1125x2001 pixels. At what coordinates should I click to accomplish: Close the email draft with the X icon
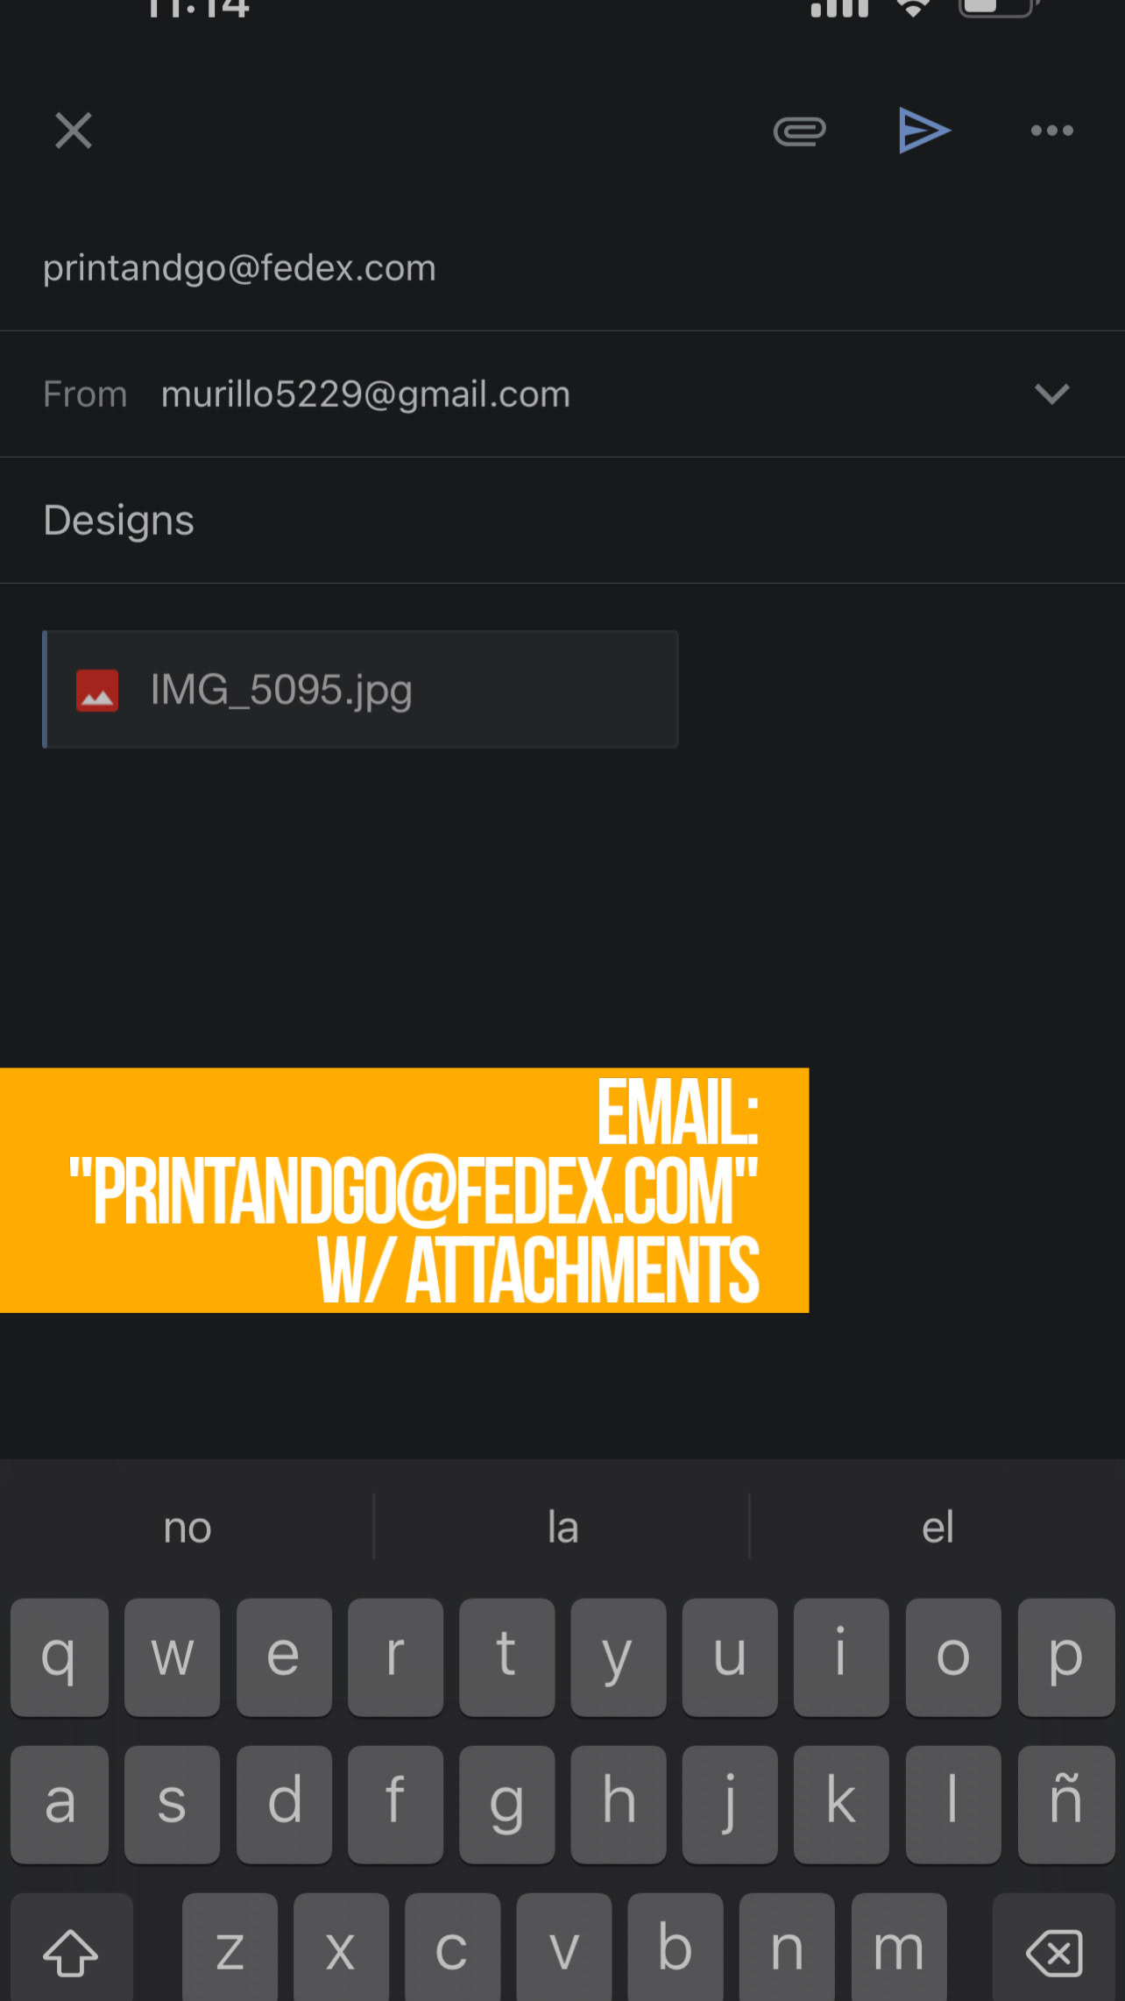(x=74, y=131)
